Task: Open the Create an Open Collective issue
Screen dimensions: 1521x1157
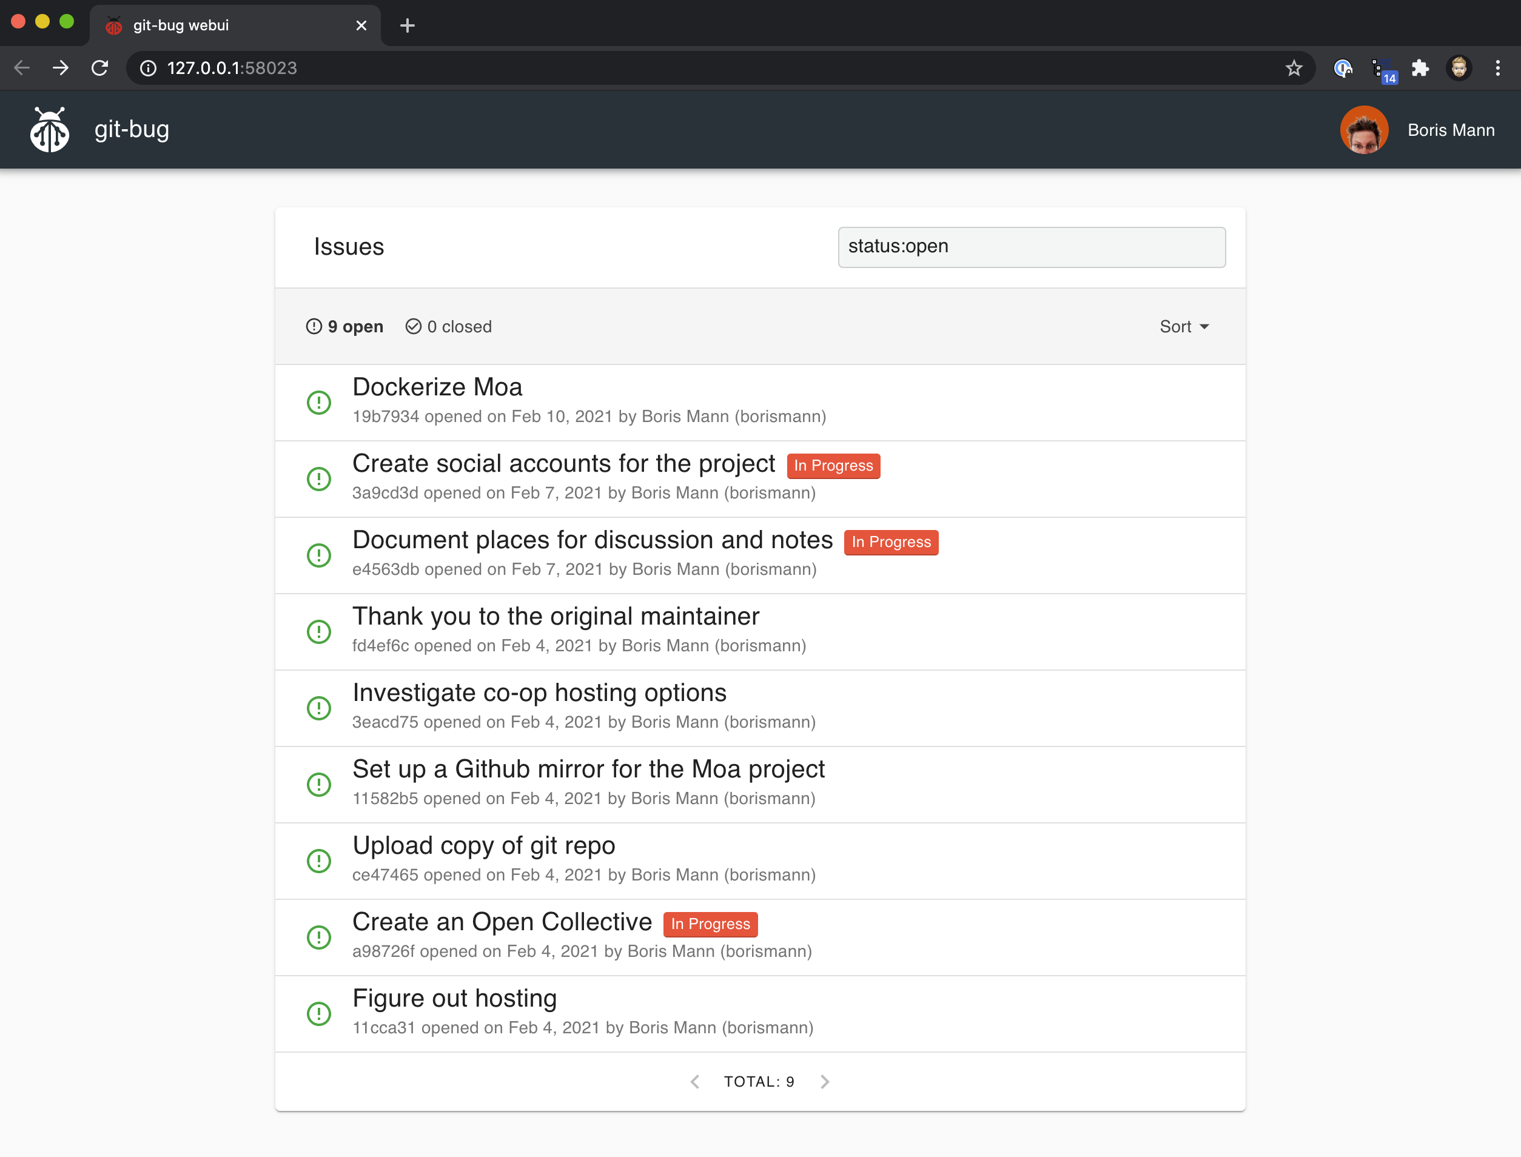Action: [502, 922]
